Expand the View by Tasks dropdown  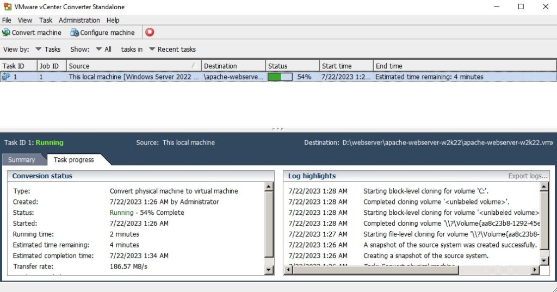point(48,49)
